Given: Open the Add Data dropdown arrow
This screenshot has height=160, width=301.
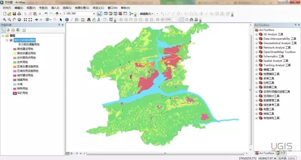Looking at the screenshot, I should pos(60,14).
